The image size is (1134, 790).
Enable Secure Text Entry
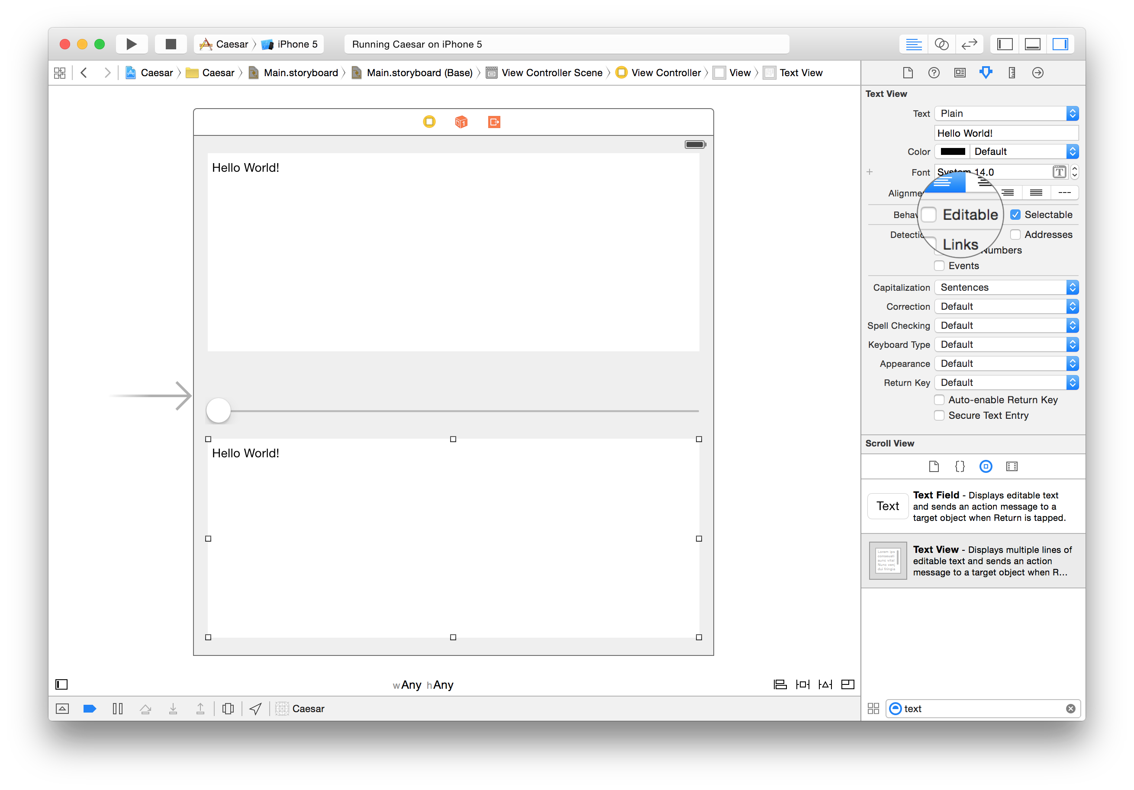point(939,416)
